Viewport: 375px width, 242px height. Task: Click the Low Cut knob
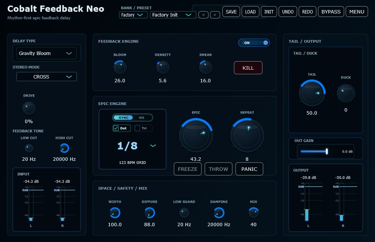pyautogui.click(x=29, y=148)
